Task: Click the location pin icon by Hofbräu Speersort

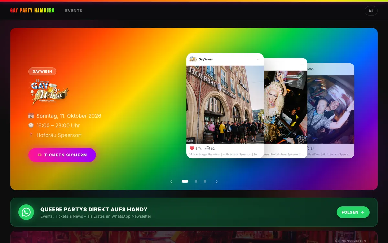Action: coord(31,135)
